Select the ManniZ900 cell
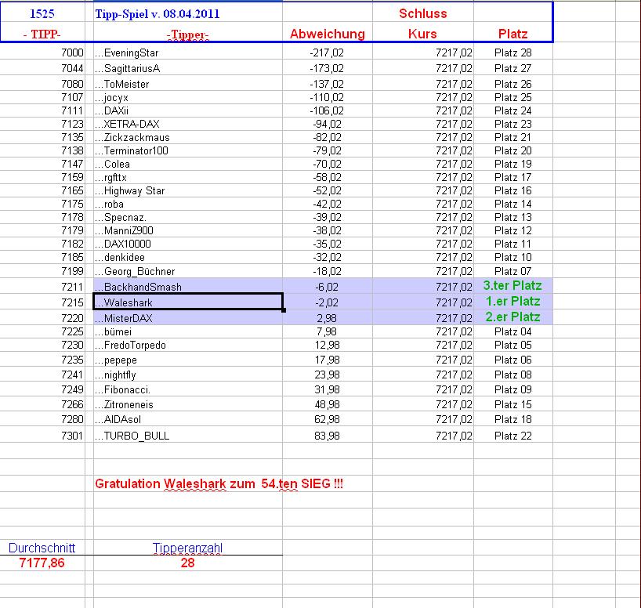 click(187, 230)
